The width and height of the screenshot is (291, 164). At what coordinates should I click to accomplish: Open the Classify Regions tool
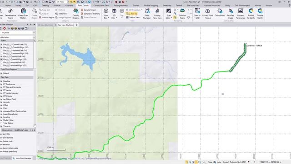tap(76, 14)
